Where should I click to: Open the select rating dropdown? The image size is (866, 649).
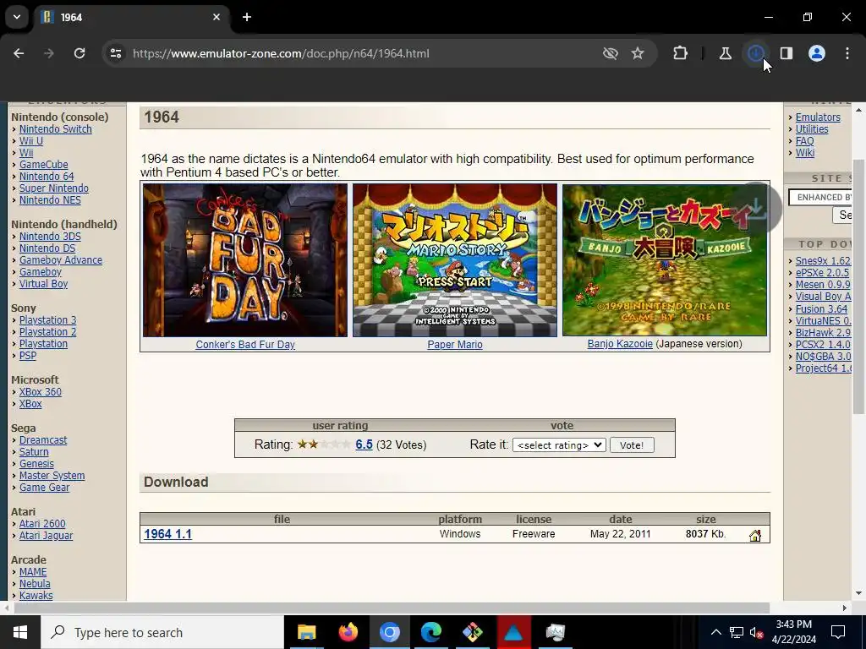click(x=559, y=445)
